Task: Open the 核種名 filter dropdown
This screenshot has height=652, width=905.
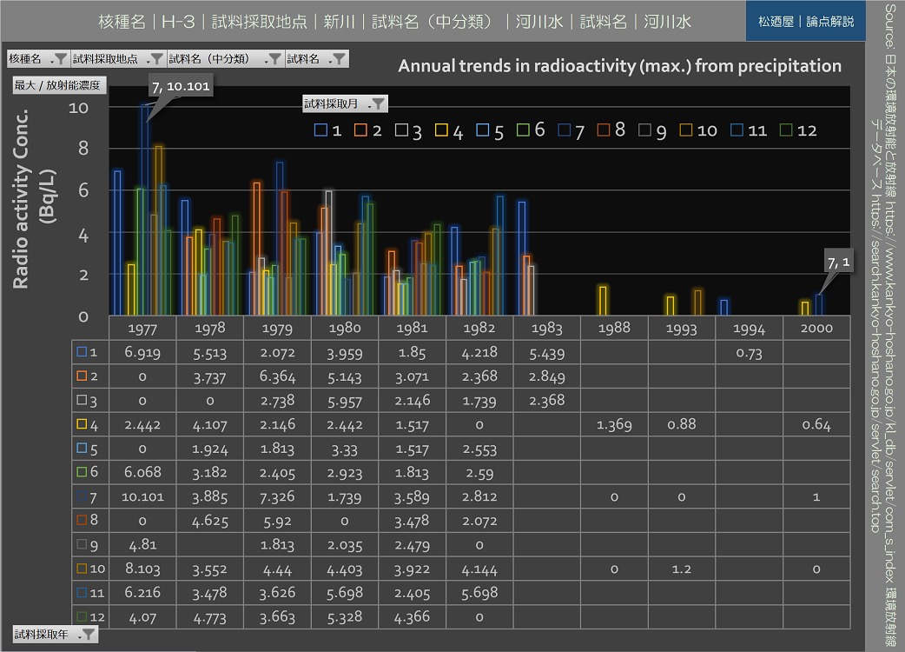Action: [x=38, y=59]
